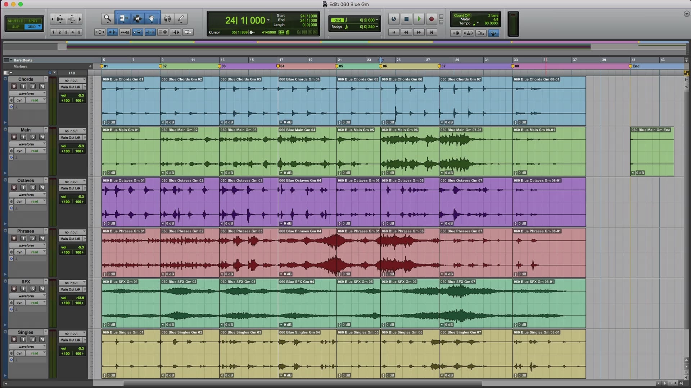Open Grid value dropdown arrow
The width and height of the screenshot is (691, 388).
point(377,20)
